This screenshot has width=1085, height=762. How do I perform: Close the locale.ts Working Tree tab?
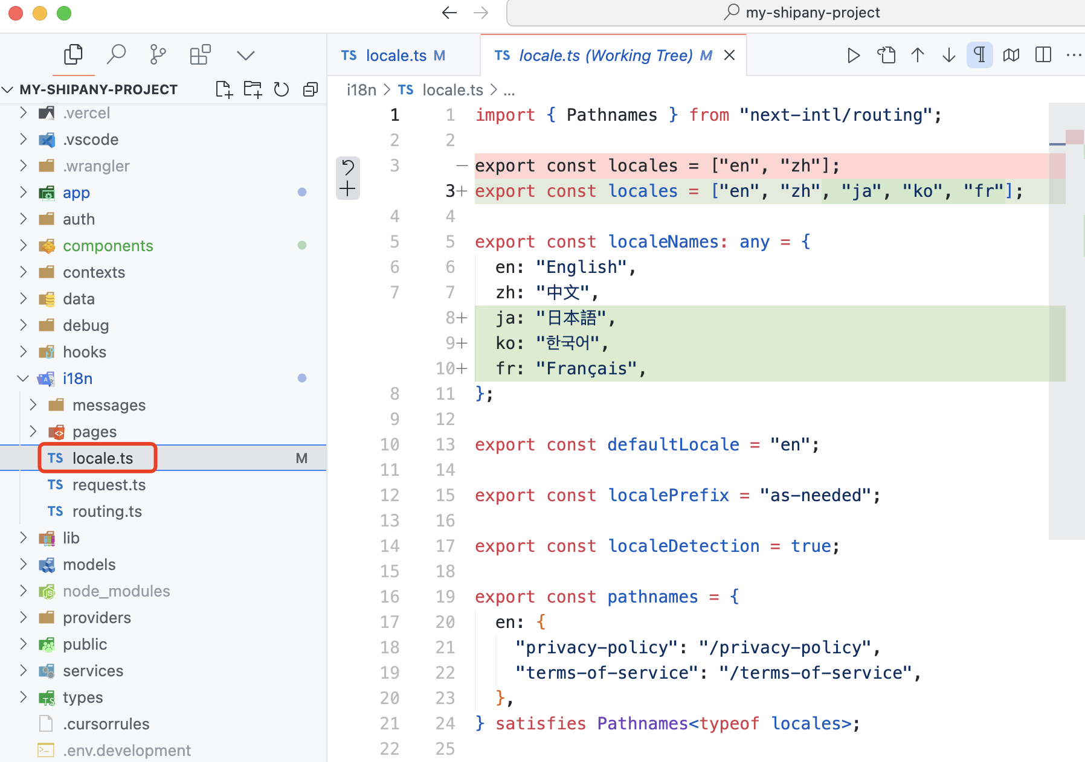729,56
